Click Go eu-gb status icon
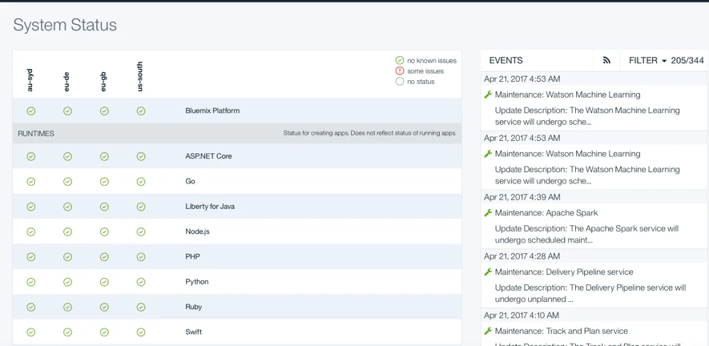The width and height of the screenshot is (709, 346). (x=104, y=181)
